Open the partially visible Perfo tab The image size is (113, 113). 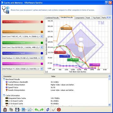[x=104, y=18]
